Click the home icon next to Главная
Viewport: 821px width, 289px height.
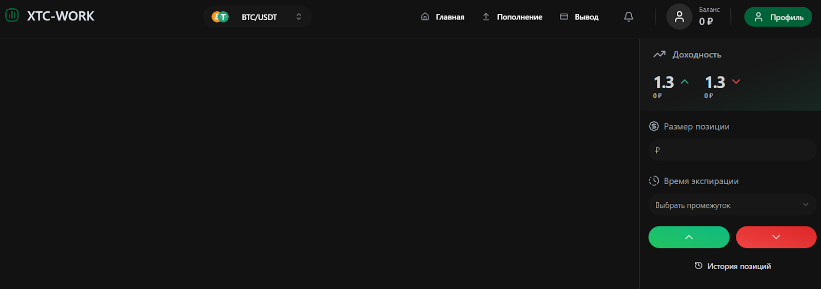tap(425, 16)
